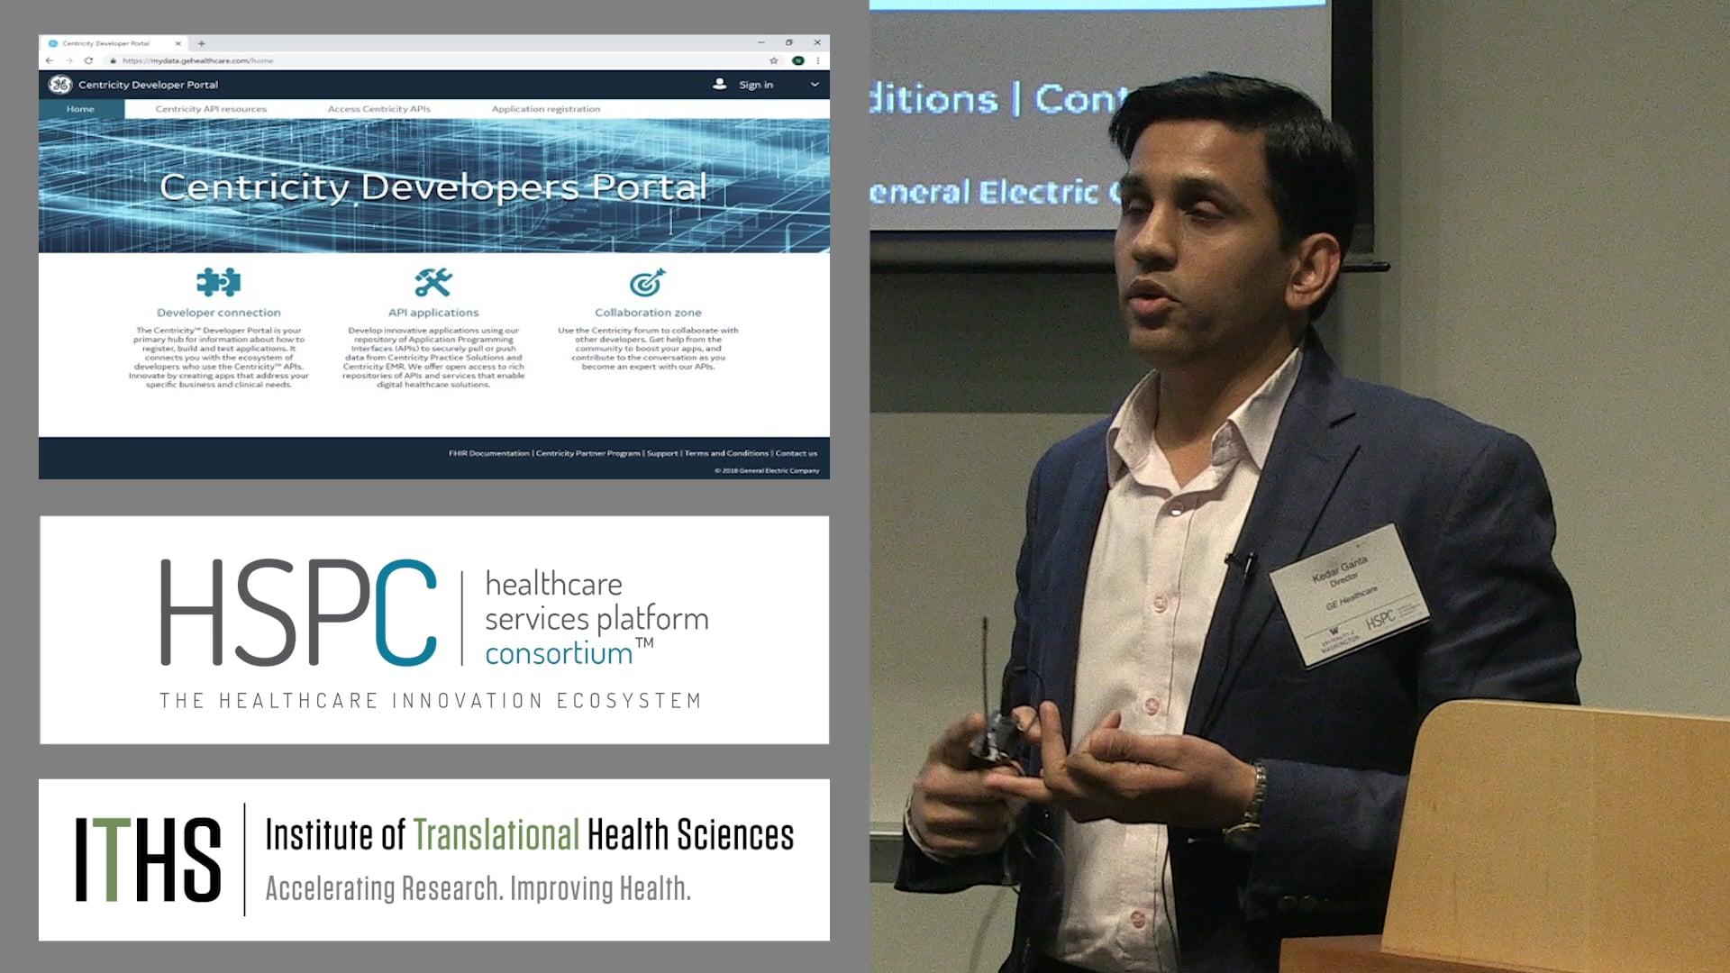Click the Chrome profile avatar icon
The width and height of the screenshot is (1730, 973).
pos(797,60)
